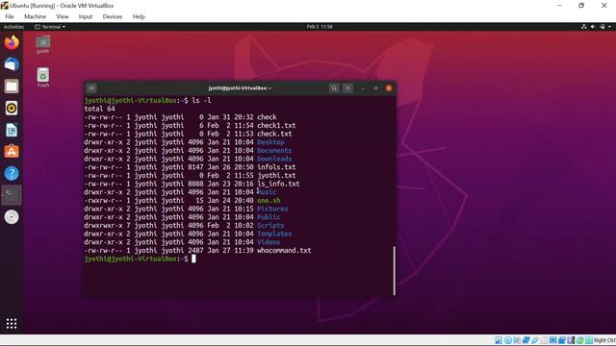Open the clock showing Feb 2
The width and height of the screenshot is (616, 346).
320,27
